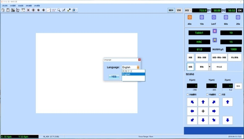Select the 40x objective lens icon
The height and width of the screenshot is (139, 244).
coord(190,17)
